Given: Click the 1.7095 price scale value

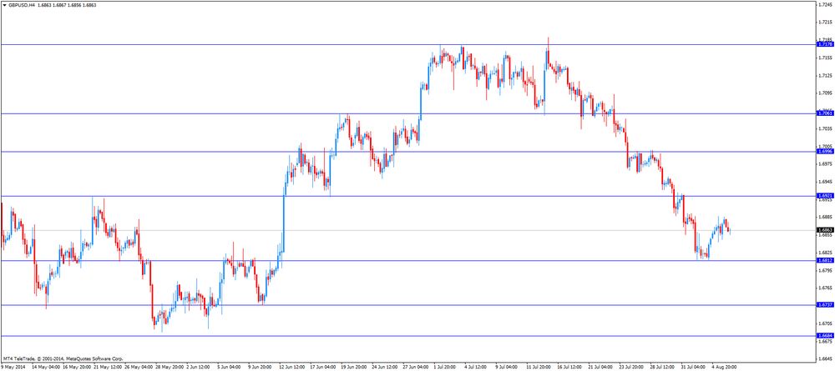Looking at the screenshot, I should pyautogui.click(x=825, y=93).
